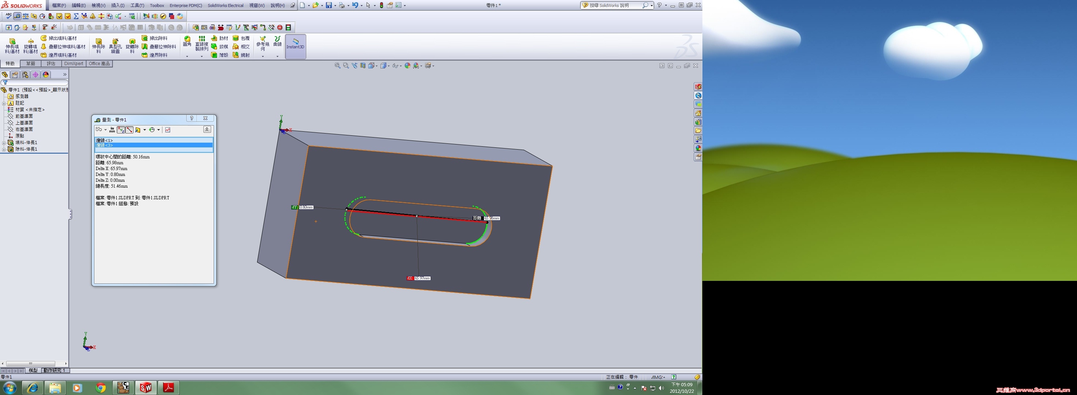The height and width of the screenshot is (395, 1077).
Task: Click the Mirror (鏡射) feature icon
Action: 236,55
